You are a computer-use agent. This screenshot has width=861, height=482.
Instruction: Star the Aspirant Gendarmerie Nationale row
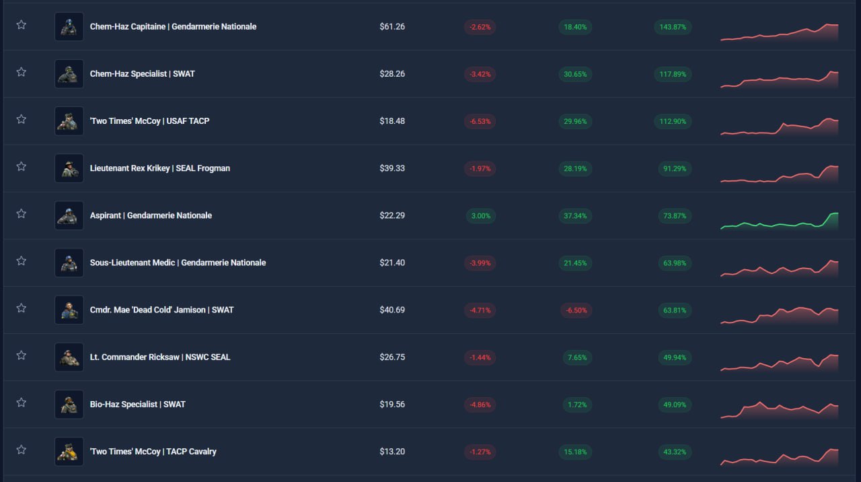(x=22, y=213)
